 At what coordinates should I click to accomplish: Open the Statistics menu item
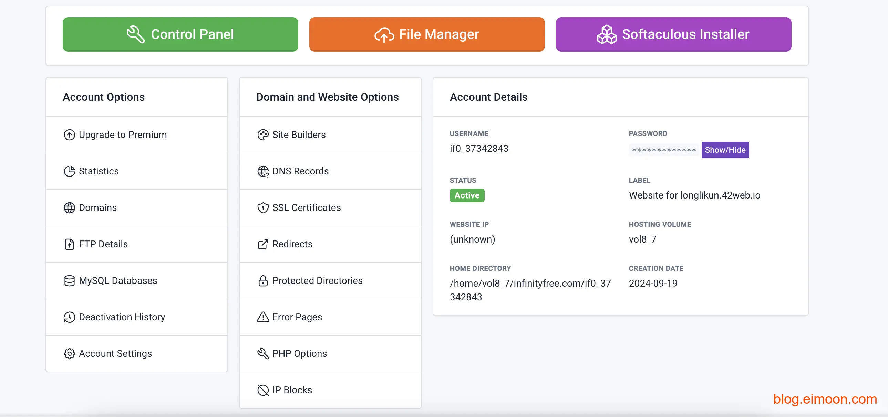pos(99,171)
